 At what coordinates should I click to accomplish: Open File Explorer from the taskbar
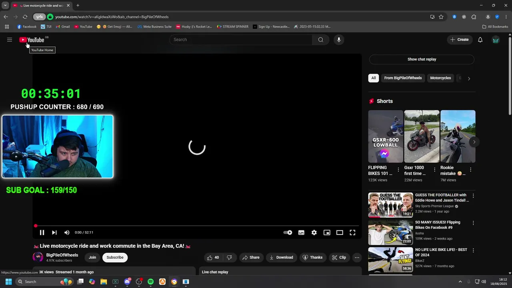point(104,282)
